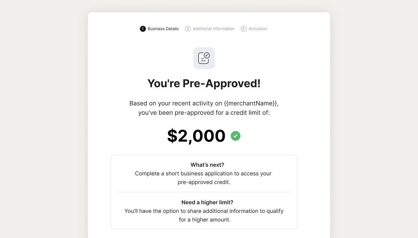The image size is (418, 238).
Task: Click the share additional information description
Action: (x=204, y=215)
